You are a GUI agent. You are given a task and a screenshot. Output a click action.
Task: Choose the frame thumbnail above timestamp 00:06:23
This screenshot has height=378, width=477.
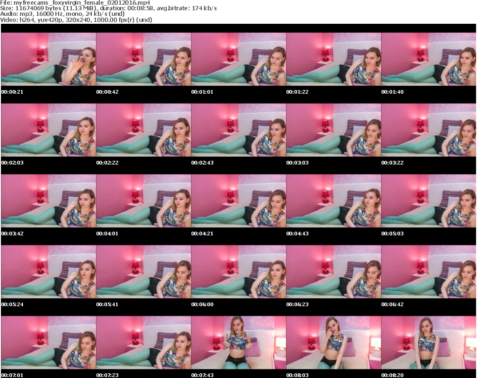click(334, 272)
